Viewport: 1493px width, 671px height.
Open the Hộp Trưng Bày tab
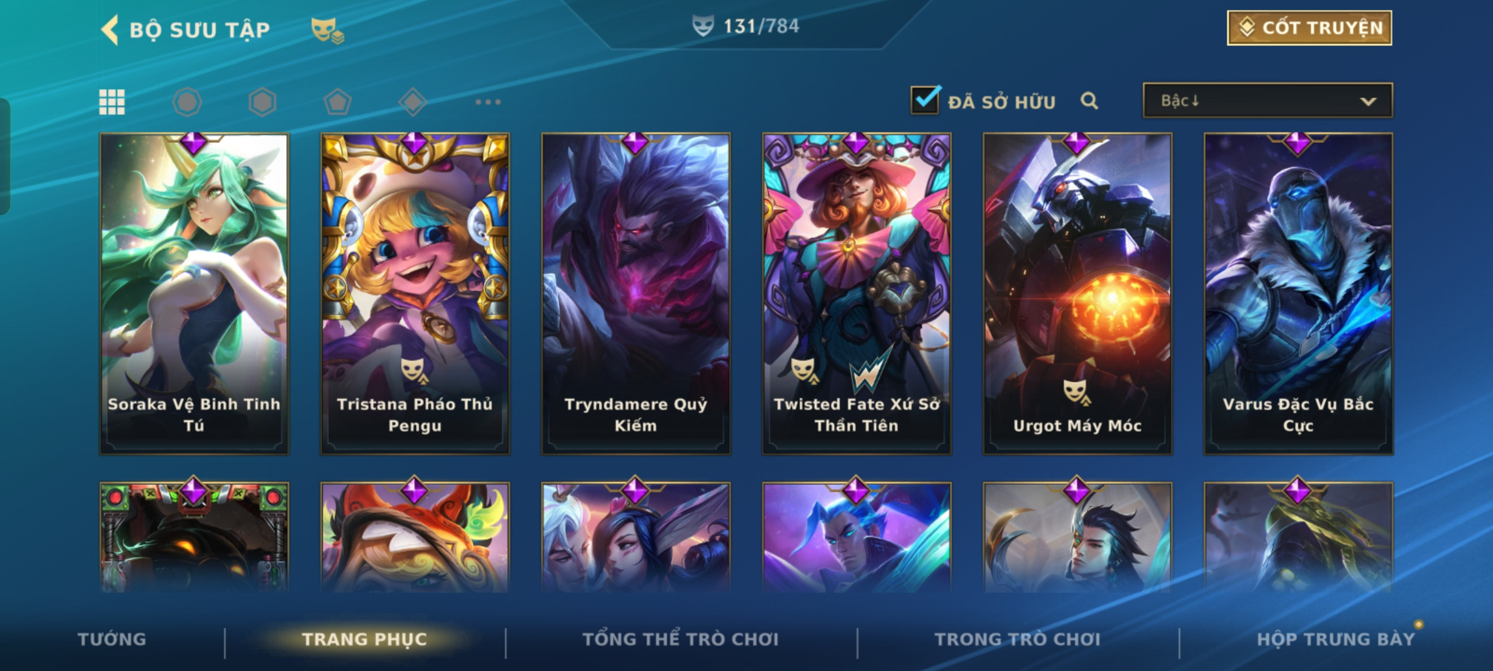pos(1336,639)
